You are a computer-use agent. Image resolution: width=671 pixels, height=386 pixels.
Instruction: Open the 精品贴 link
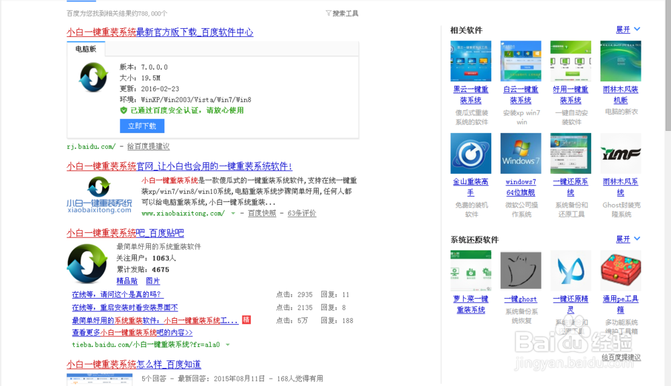[127, 281]
